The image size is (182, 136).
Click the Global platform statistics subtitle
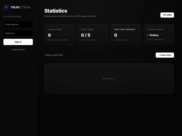[x=70, y=16]
